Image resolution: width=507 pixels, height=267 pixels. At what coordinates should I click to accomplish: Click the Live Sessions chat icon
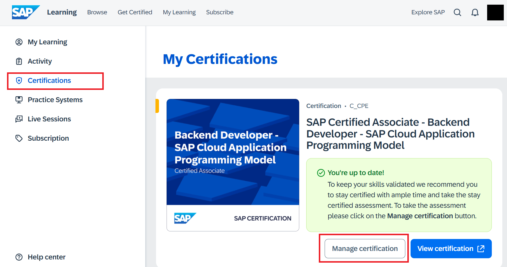click(x=19, y=119)
